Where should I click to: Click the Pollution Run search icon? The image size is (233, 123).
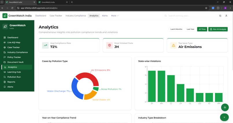tap(5, 77)
